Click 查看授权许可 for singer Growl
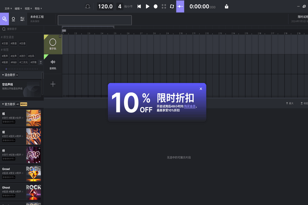 click(8, 177)
